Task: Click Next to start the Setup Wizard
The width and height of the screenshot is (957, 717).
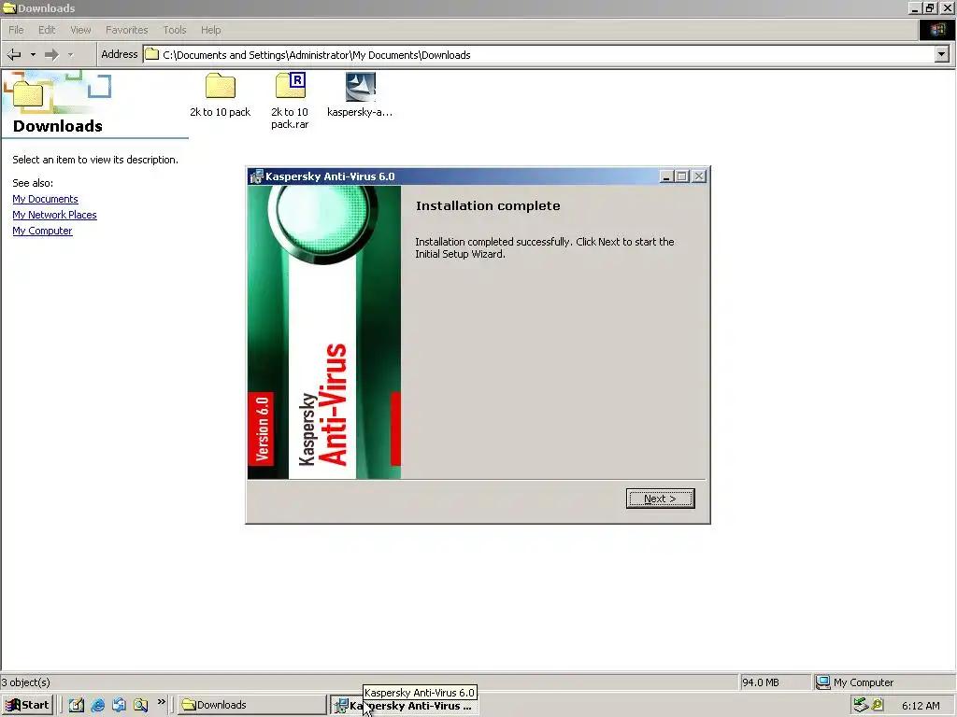Action: coord(660,499)
